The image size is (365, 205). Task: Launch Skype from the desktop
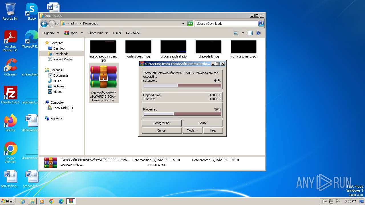pyautogui.click(x=31, y=11)
